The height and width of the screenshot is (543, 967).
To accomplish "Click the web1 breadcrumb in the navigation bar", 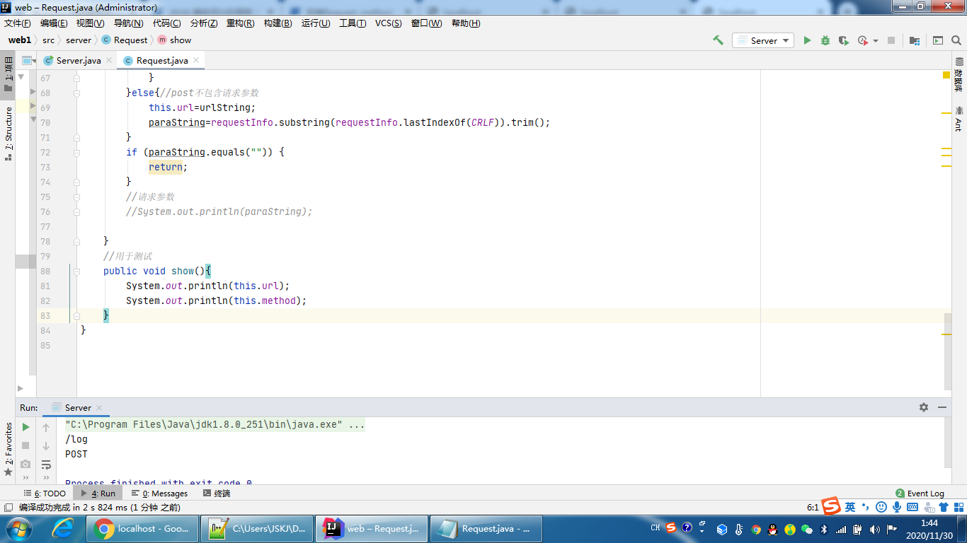I will 20,40.
